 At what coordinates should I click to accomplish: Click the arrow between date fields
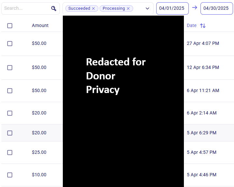pos(195,7)
